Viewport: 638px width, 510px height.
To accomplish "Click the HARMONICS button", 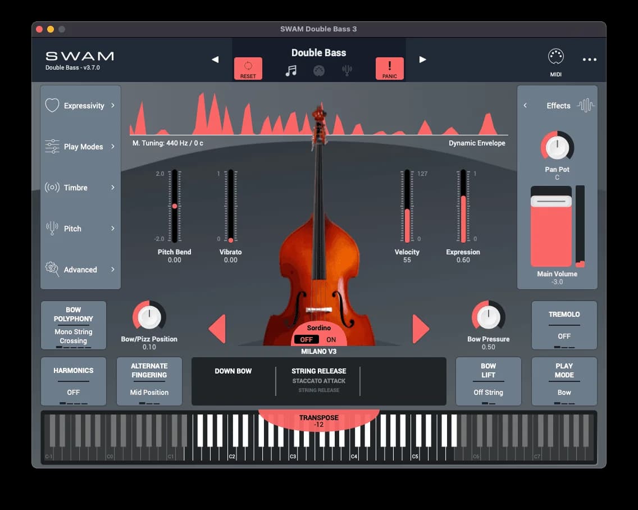I will tap(74, 381).
